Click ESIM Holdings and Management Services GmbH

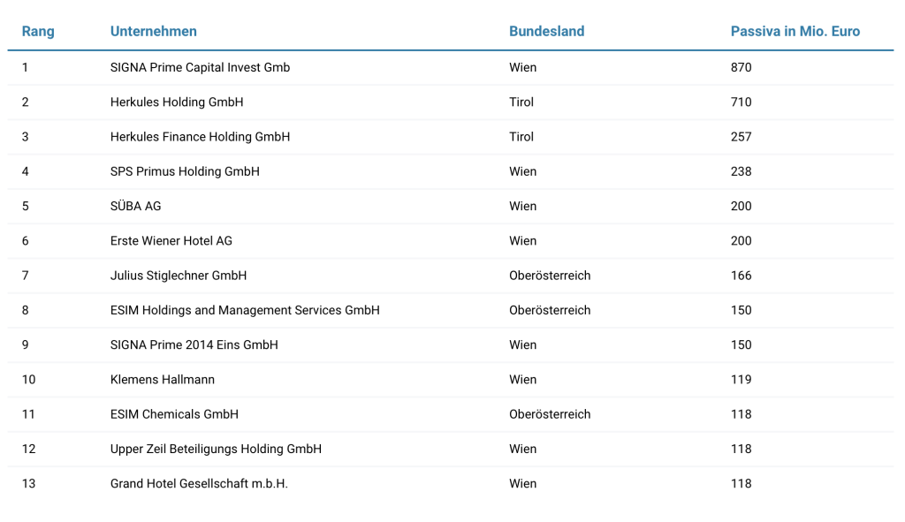[245, 310]
